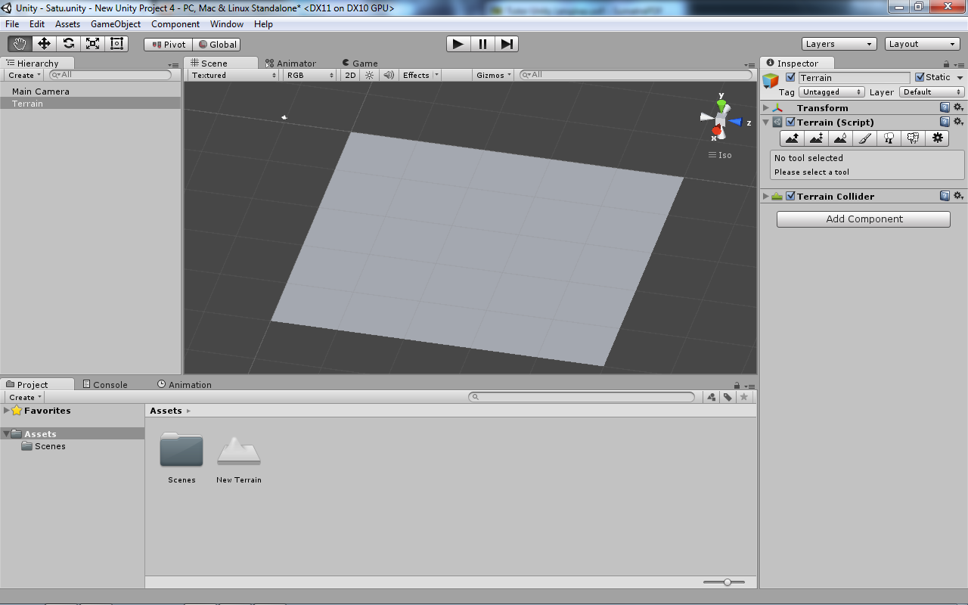
Task: Select the Paint Texture brush tool
Action: tap(864, 138)
